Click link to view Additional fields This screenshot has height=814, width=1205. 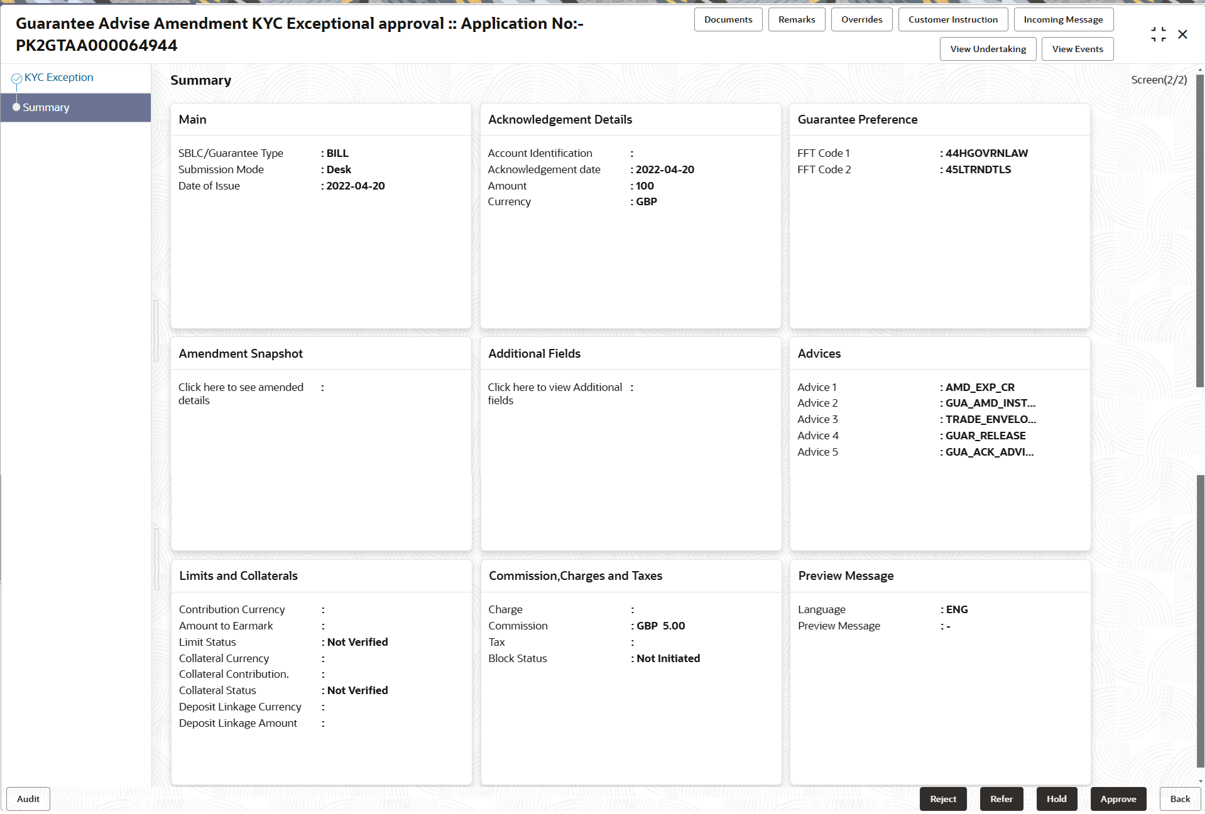pos(554,394)
